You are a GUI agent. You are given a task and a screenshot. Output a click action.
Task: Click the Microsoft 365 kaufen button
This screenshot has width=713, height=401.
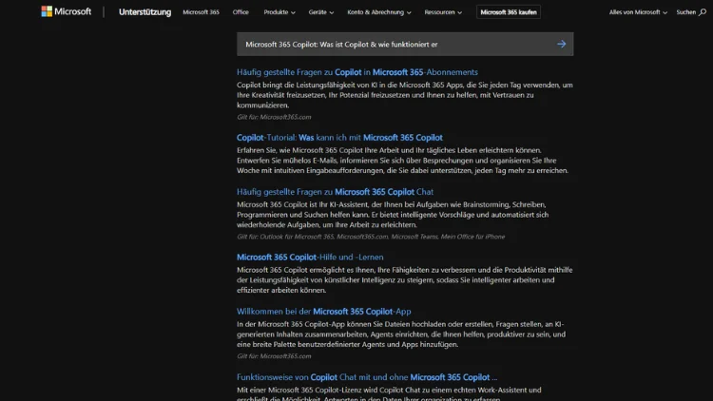(509, 12)
